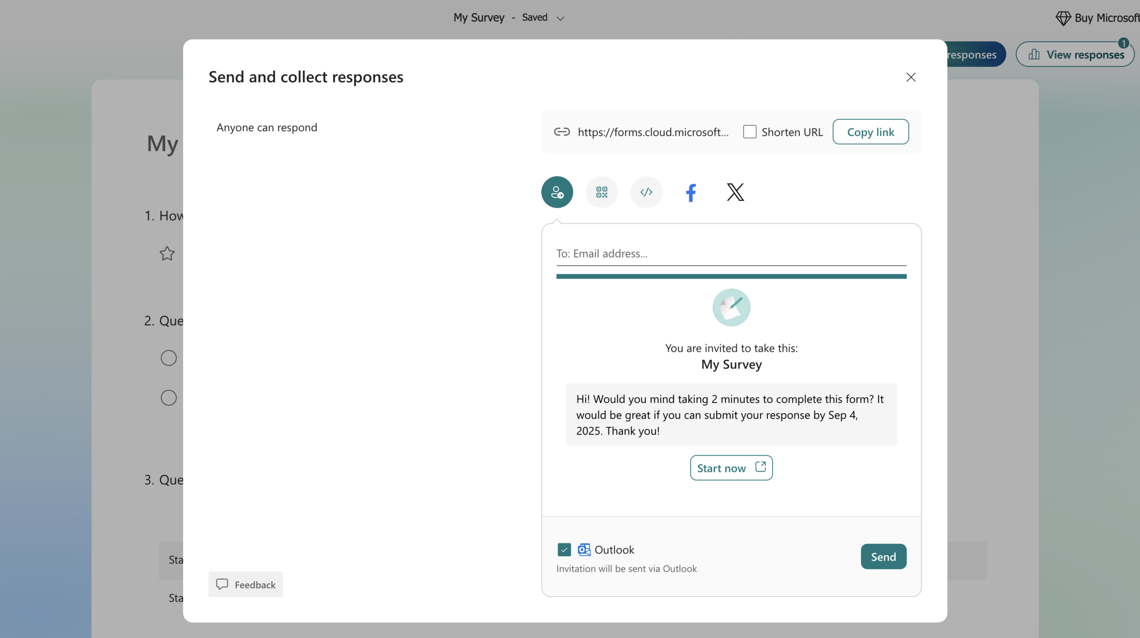The height and width of the screenshot is (638, 1140).
Task: Open View responses
Action: point(1075,54)
